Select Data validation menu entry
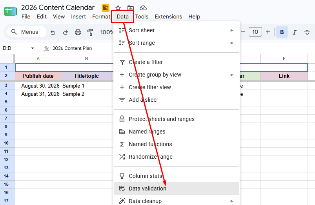The image size is (315, 205). coord(177,189)
